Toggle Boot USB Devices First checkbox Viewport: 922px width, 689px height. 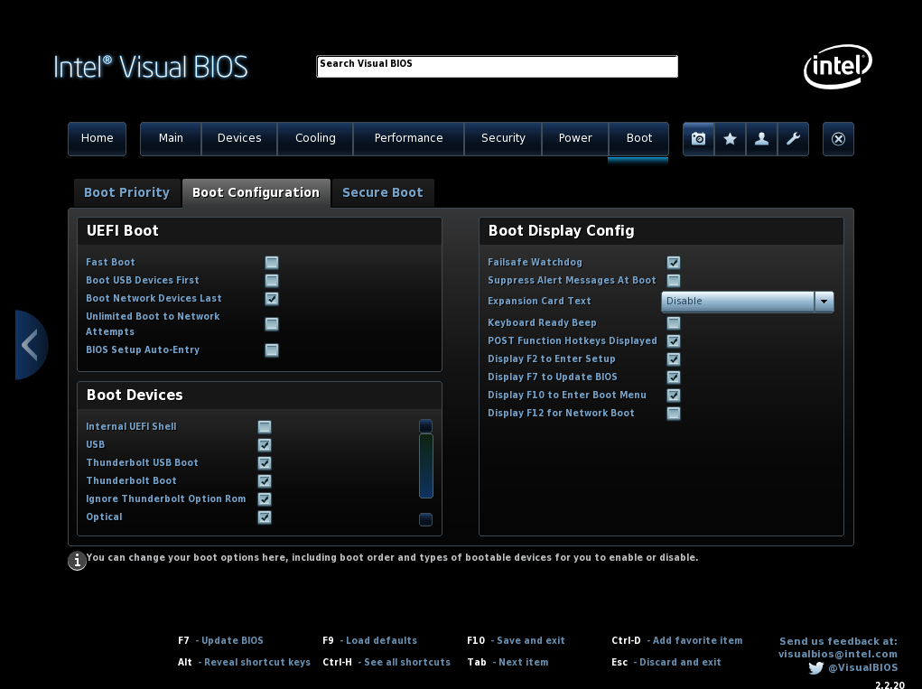point(272,281)
